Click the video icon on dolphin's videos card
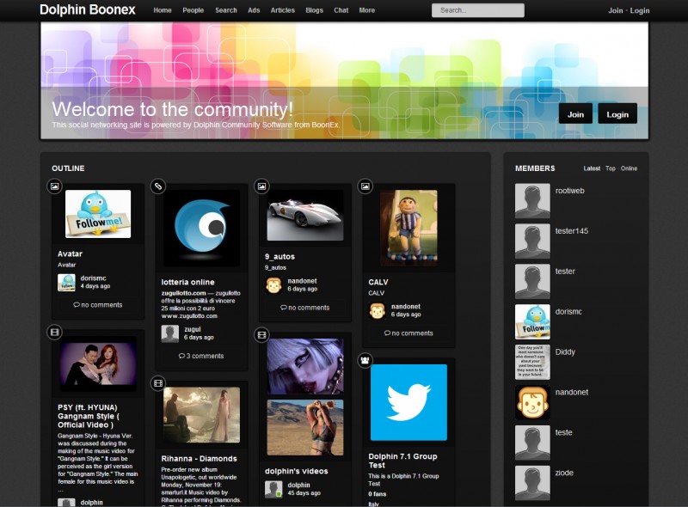 click(x=261, y=335)
